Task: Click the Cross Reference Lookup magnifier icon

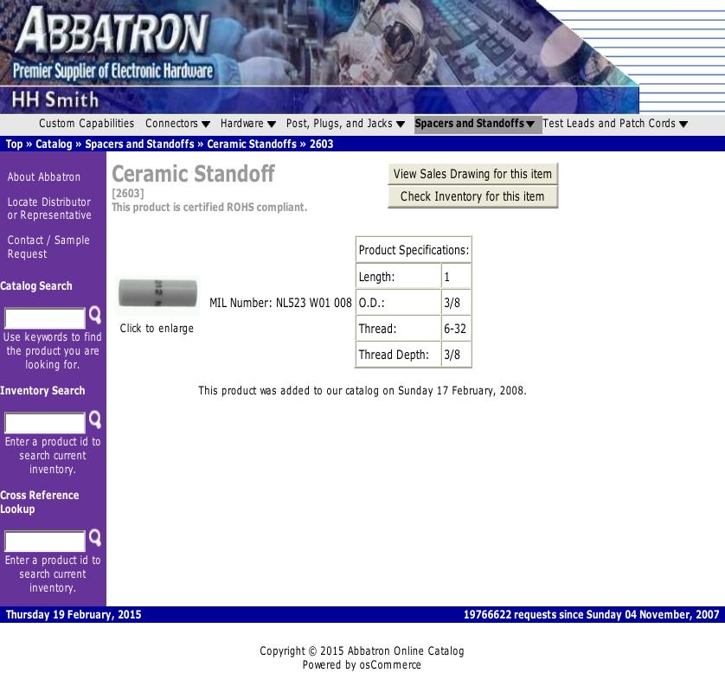Action: (95, 538)
